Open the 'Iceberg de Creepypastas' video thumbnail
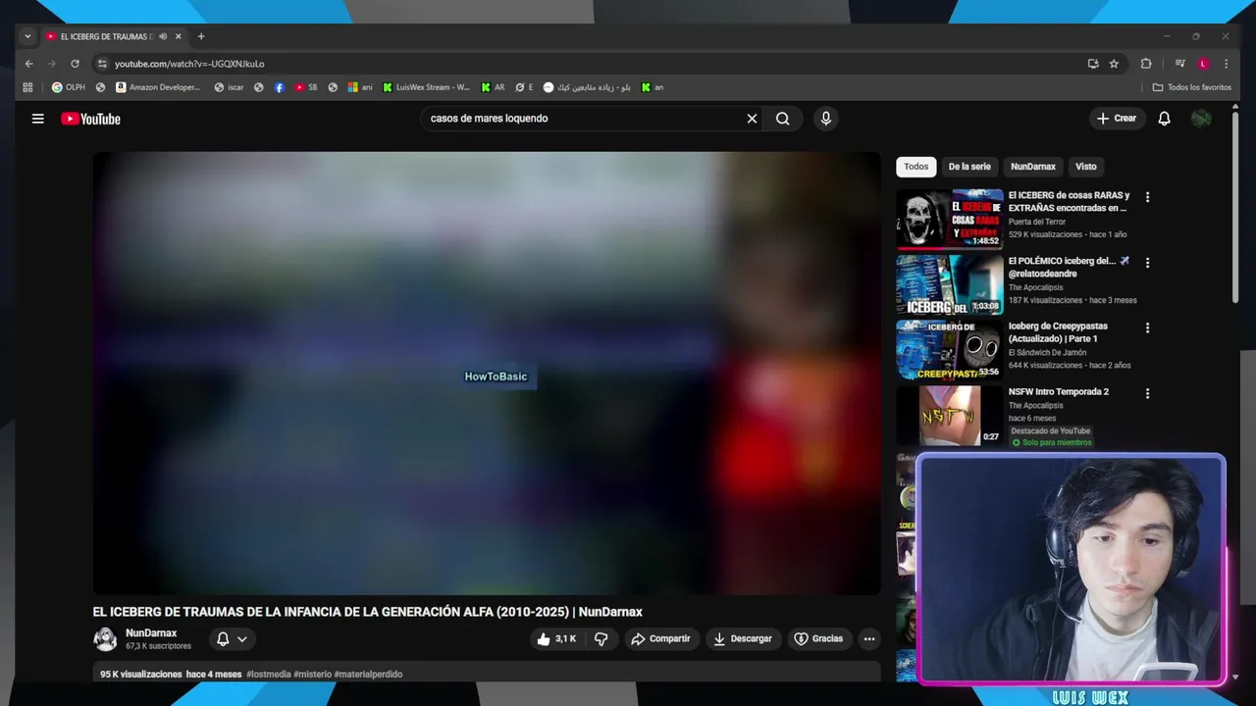This screenshot has width=1256, height=706. (949, 350)
